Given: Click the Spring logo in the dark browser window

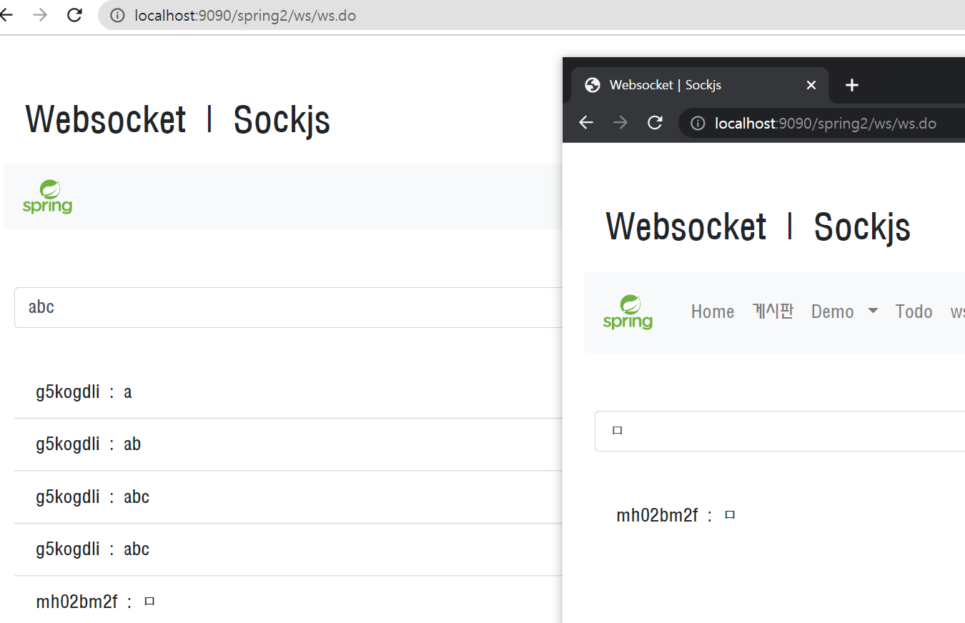Looking at the screenshot, I should 628,311.
